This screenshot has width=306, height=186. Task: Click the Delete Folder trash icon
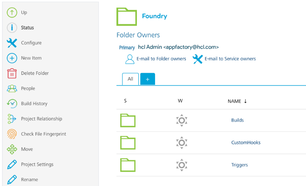[12, 74]
